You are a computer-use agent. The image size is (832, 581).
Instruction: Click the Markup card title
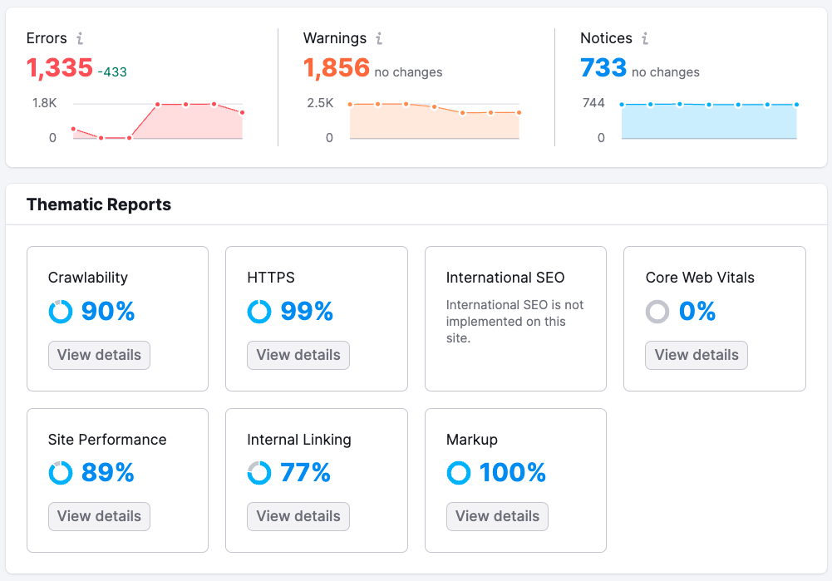click(x=472, y=440)
